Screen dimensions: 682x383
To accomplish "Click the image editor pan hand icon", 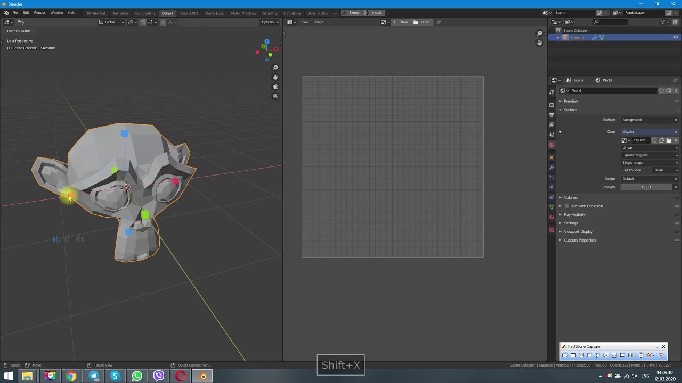I will 540,43.
